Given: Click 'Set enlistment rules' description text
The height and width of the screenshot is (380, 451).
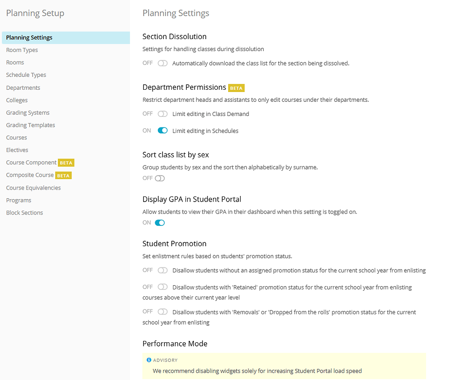Looking at the screenshot, I should (217, 256).
